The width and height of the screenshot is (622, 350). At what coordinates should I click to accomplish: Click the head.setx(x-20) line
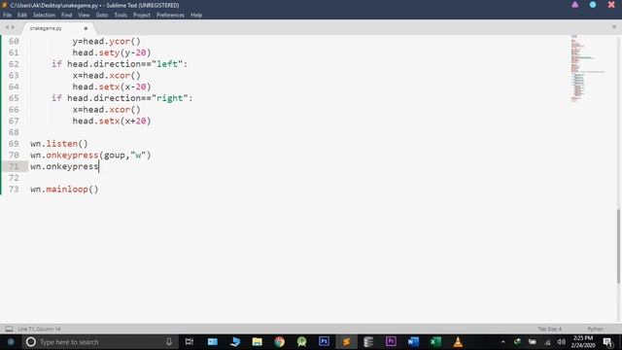pyautogui.click(x=112, y=87)
